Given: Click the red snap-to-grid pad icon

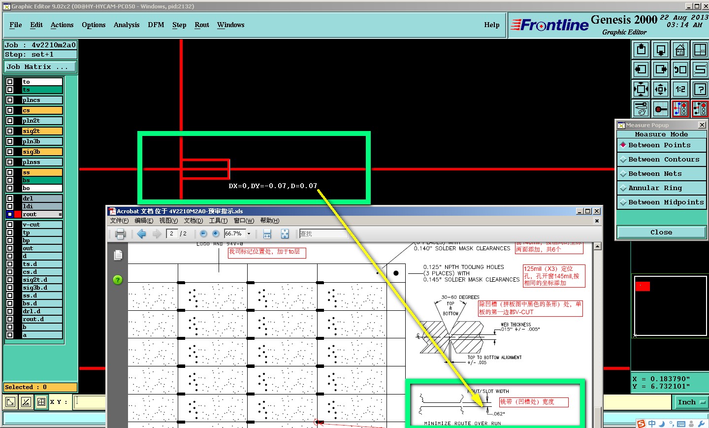Looking at the screenshot, I should point(661,109).
